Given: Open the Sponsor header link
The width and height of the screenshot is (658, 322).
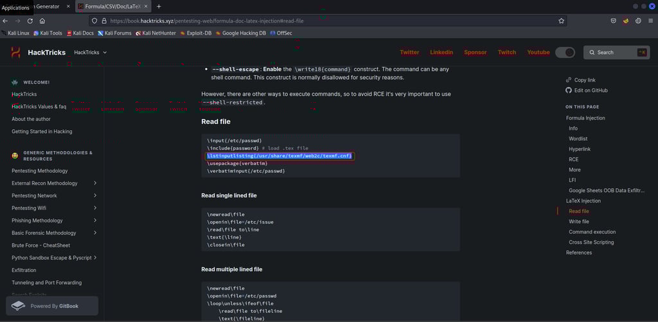Looking at the screenshot, I should point(475,53).
